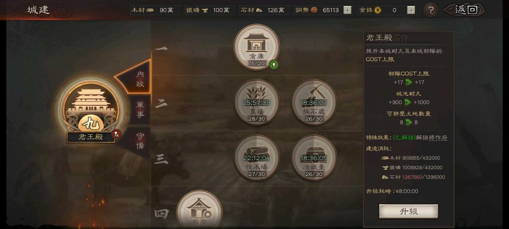Switch to the 守備 tab
This screenshot has height=229, width=509.
[x=140, y=141]
